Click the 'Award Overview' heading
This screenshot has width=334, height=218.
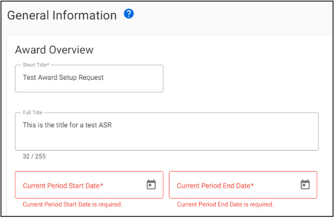point(54,50)
